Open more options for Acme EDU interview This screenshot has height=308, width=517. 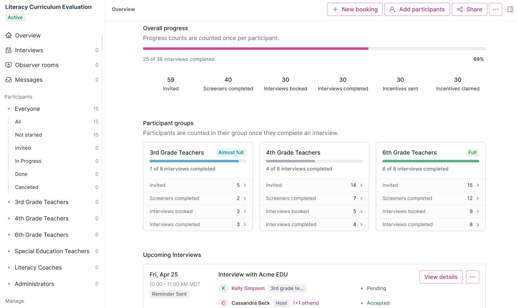click(x=472, y=277)
